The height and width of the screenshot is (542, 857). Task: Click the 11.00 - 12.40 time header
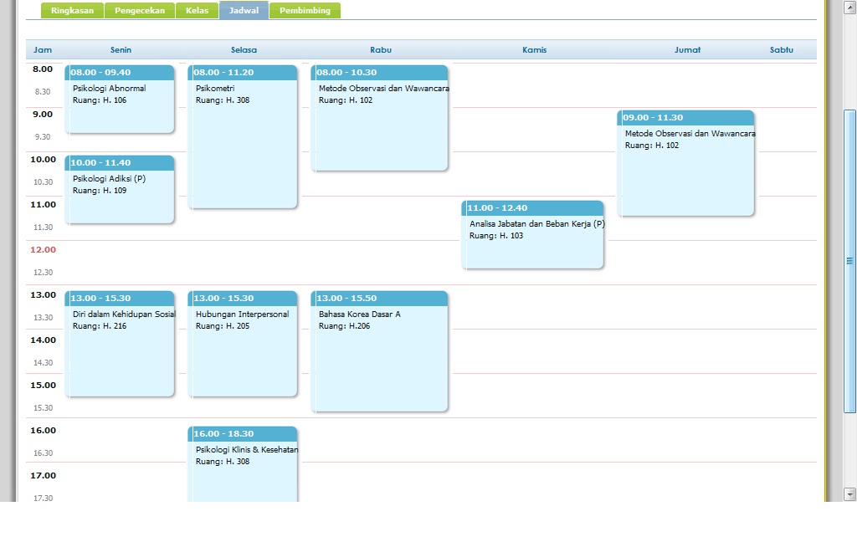point(533,207)
